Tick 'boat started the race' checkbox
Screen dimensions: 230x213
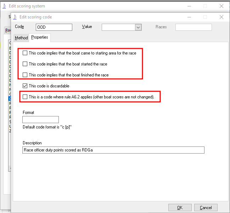(x=25, y=64)
